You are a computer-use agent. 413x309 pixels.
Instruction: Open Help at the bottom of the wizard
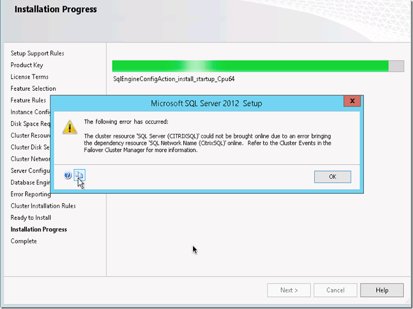pos(382,290)
